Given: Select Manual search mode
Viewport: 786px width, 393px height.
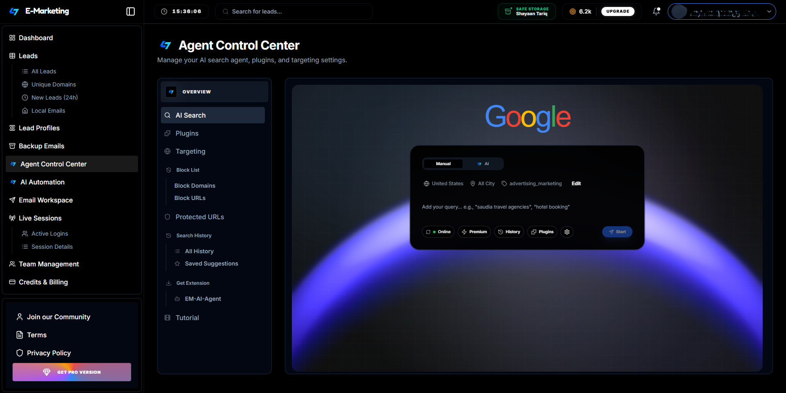Looking at the screenshot, I should 443,164.
